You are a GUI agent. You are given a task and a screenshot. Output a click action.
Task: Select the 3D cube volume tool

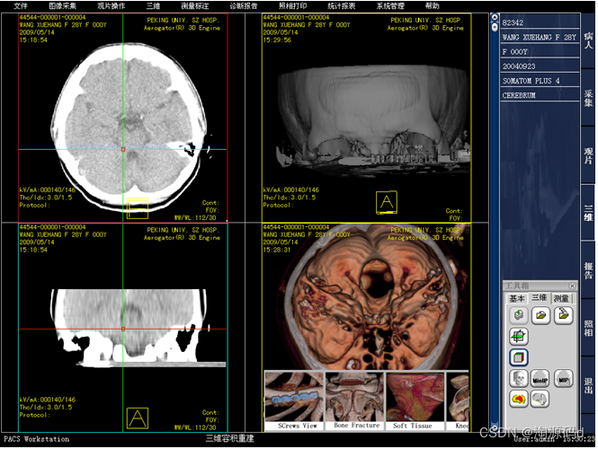coord(518,357)
